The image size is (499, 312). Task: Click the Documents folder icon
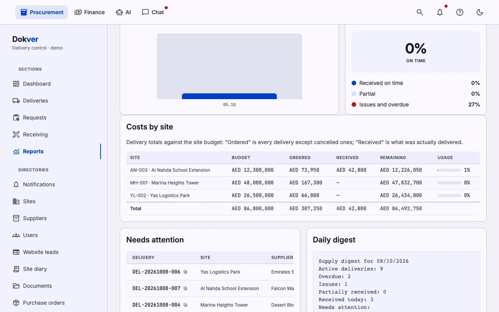tap(16, 286)
